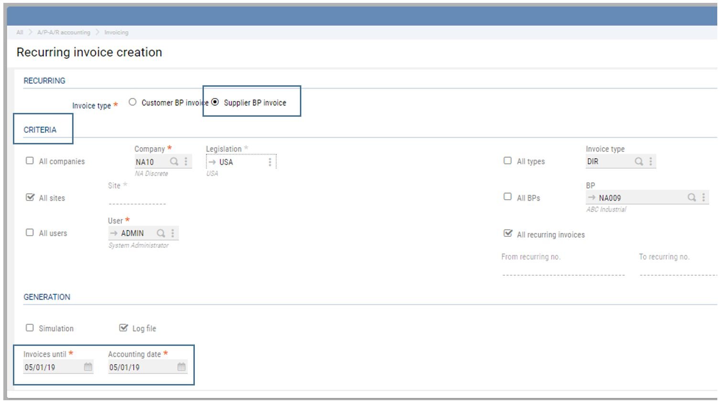
Task: Disable the Log file checkbox
Action: (123, 327)
